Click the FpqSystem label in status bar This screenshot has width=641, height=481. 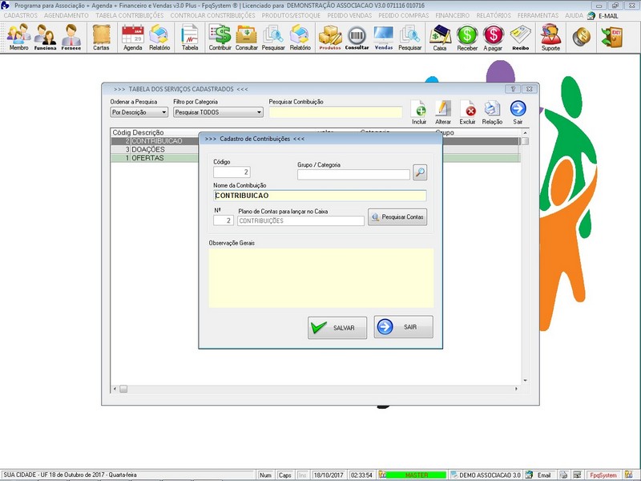(x=603, y=475)
